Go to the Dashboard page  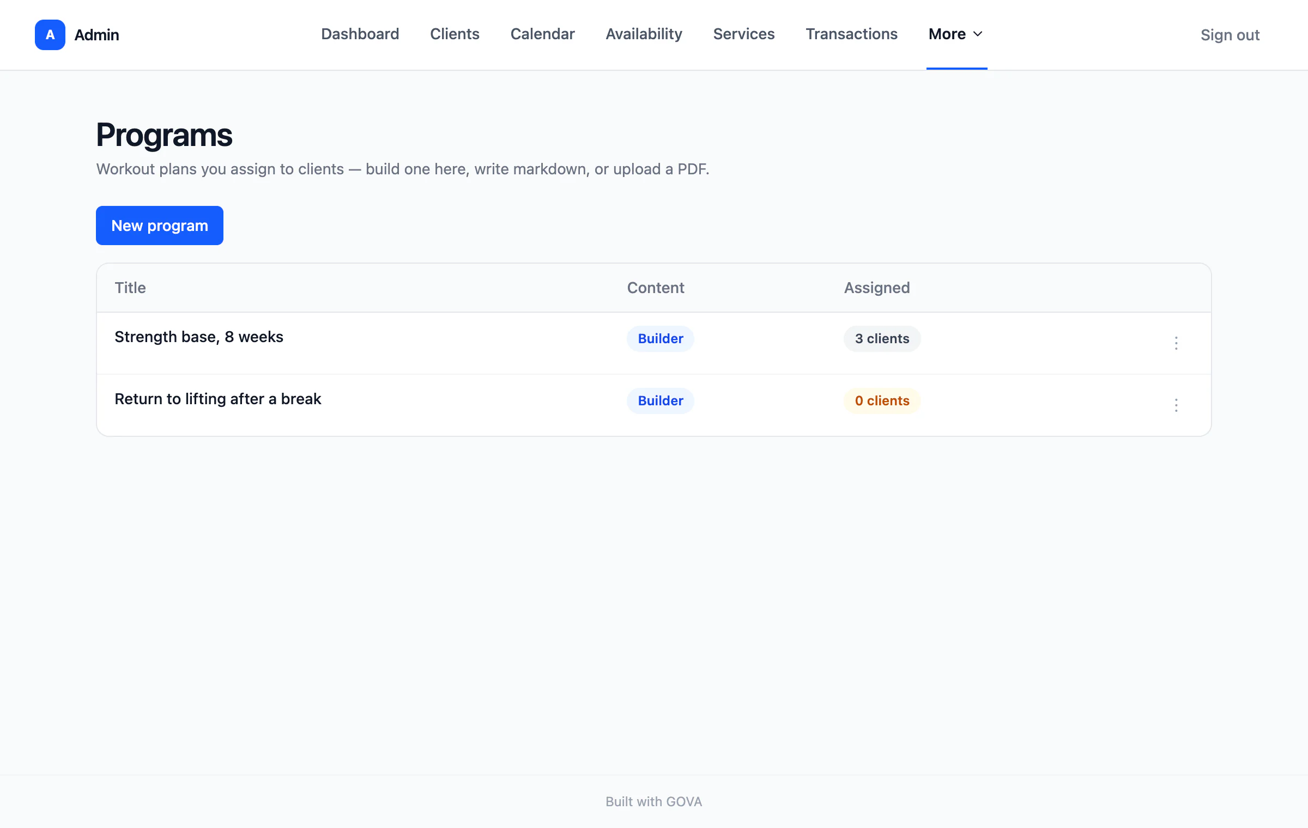coord(360,34)
